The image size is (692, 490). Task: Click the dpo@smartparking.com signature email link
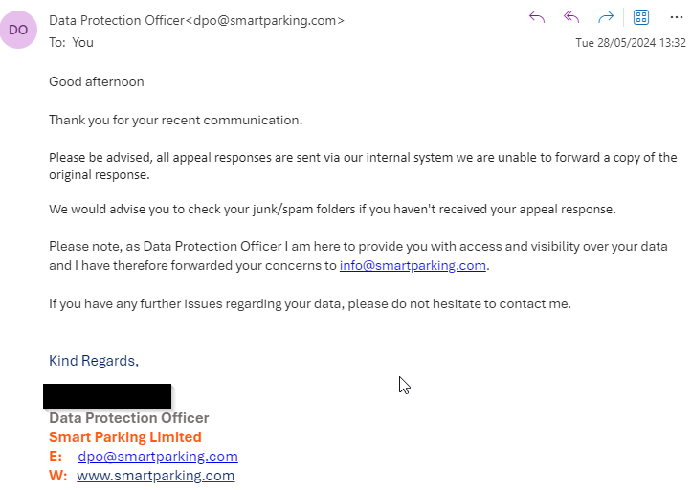tap(158, 456)
